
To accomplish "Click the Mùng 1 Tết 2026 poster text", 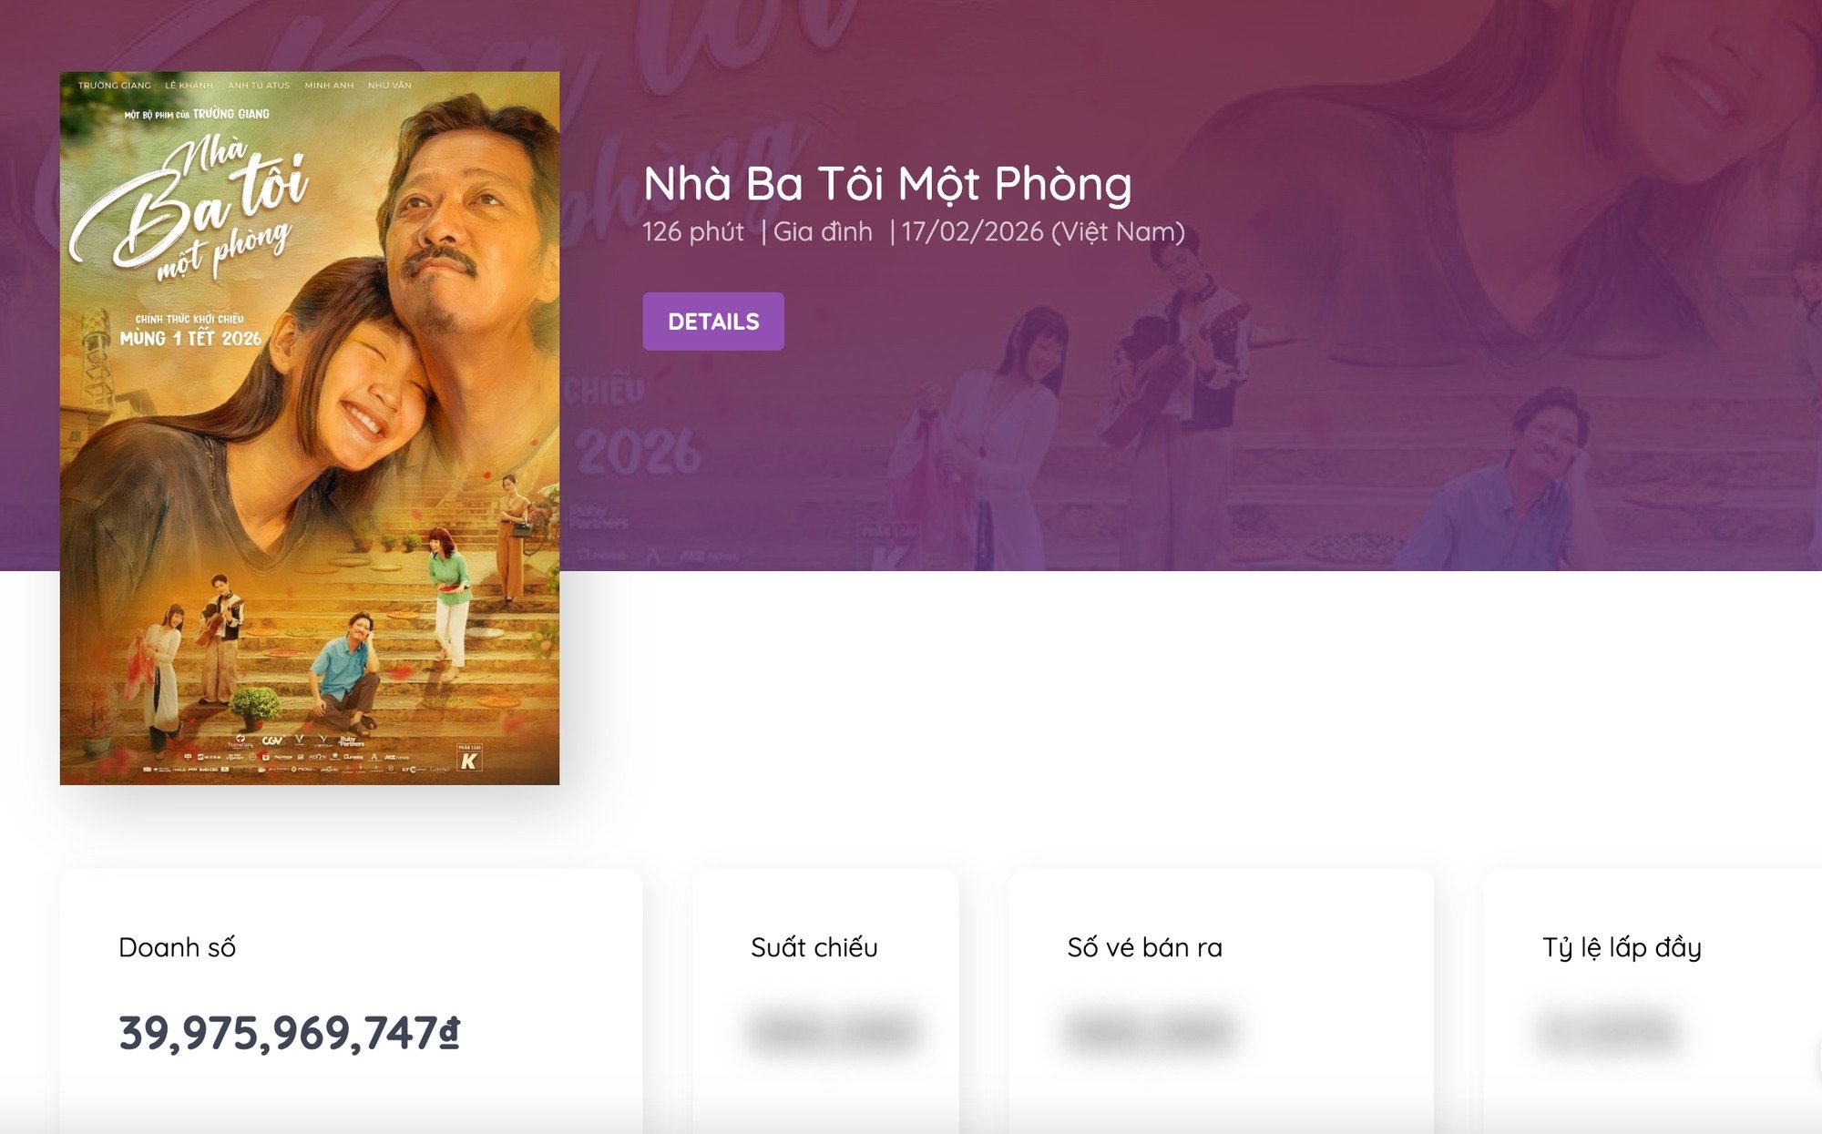I will point(190,339).
